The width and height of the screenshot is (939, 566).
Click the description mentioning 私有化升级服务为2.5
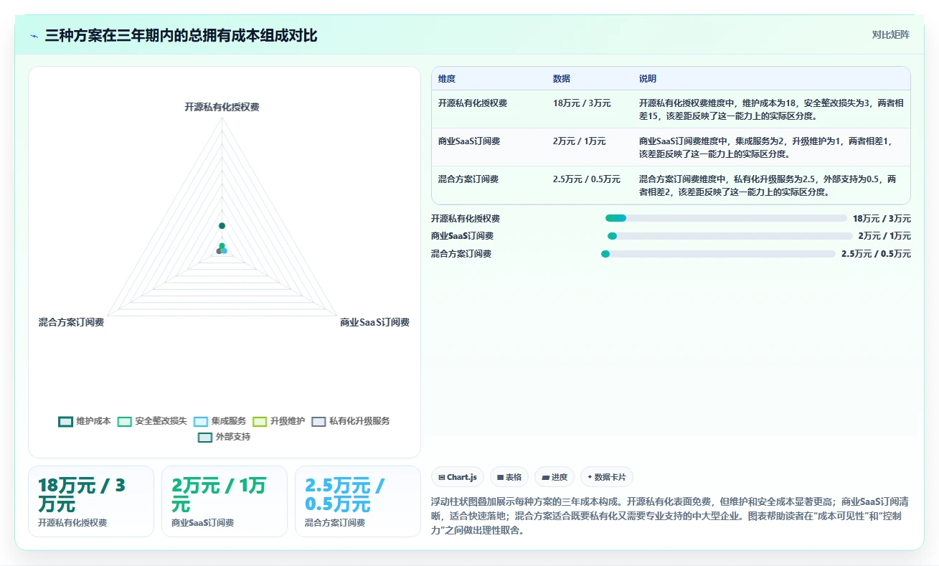(768, 185)
